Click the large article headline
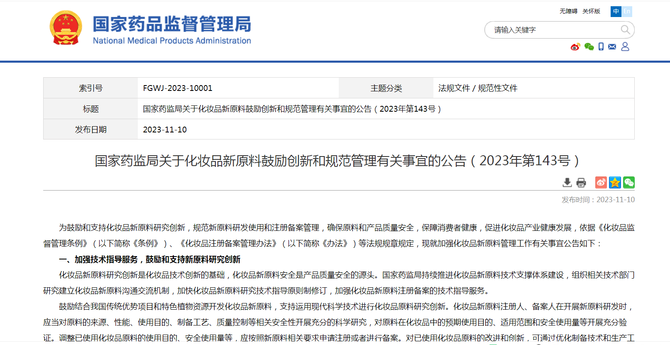Screen dimensions: 670x345 pyautogui.click(x=337, y=161)
